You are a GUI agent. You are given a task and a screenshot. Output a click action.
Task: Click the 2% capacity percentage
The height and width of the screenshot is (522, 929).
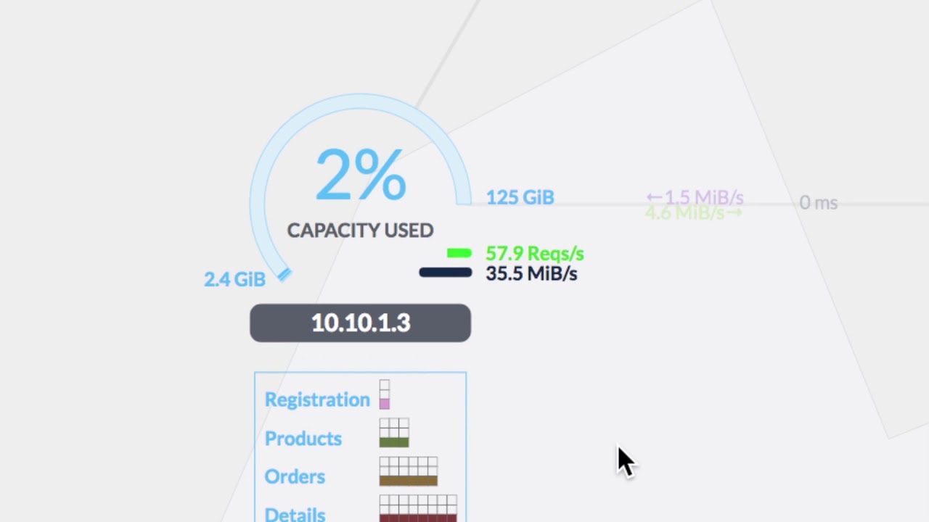point(360,175)
